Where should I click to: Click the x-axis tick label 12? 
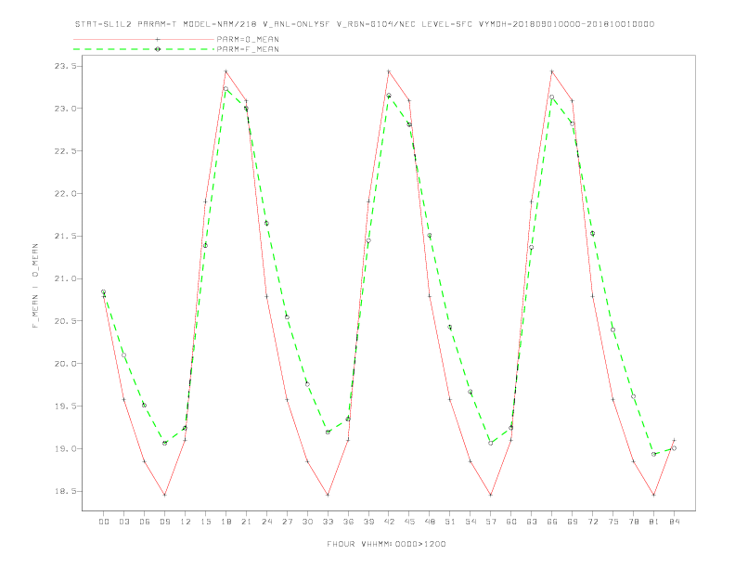pyautogui.click(x=186, y=522)
